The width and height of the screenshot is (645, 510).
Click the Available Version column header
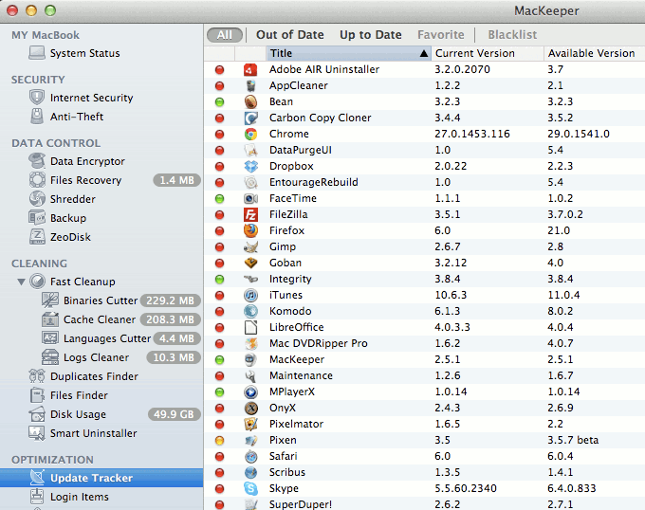coord(595,53)
